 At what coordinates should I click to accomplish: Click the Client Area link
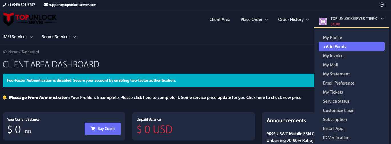click(x=220, y=20)
